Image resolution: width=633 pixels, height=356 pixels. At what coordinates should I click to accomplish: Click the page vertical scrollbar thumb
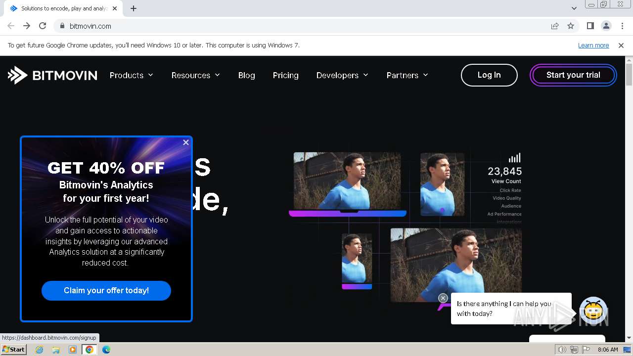pos(629,75)
